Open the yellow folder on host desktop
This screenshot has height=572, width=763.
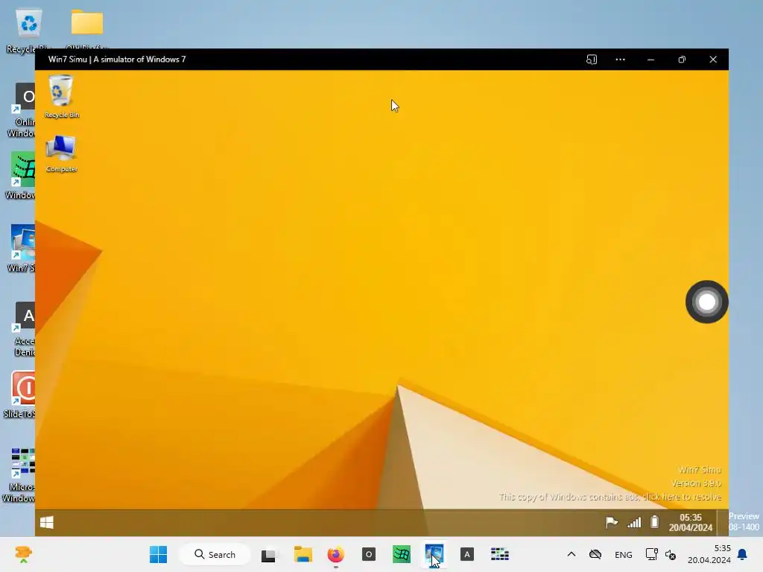tap(87, 23)
